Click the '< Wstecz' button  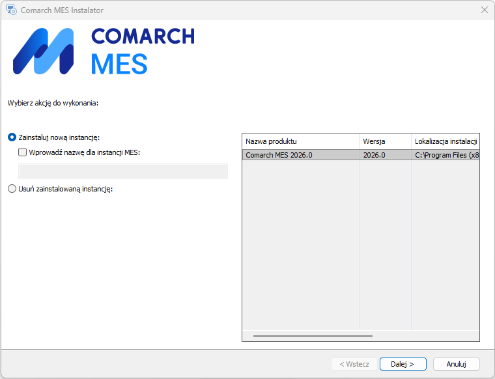(354, 364)
